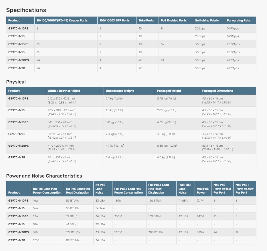The width and height of the screenshot is (267, 251).
Task: Click the 124W Max PoE Power value
Action: point(200,201)
